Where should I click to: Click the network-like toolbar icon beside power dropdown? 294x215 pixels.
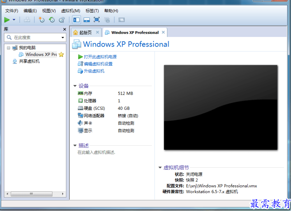[27, 20]
